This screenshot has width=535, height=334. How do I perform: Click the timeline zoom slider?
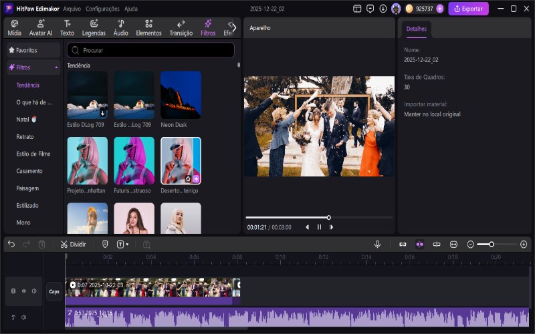point(497,244)
